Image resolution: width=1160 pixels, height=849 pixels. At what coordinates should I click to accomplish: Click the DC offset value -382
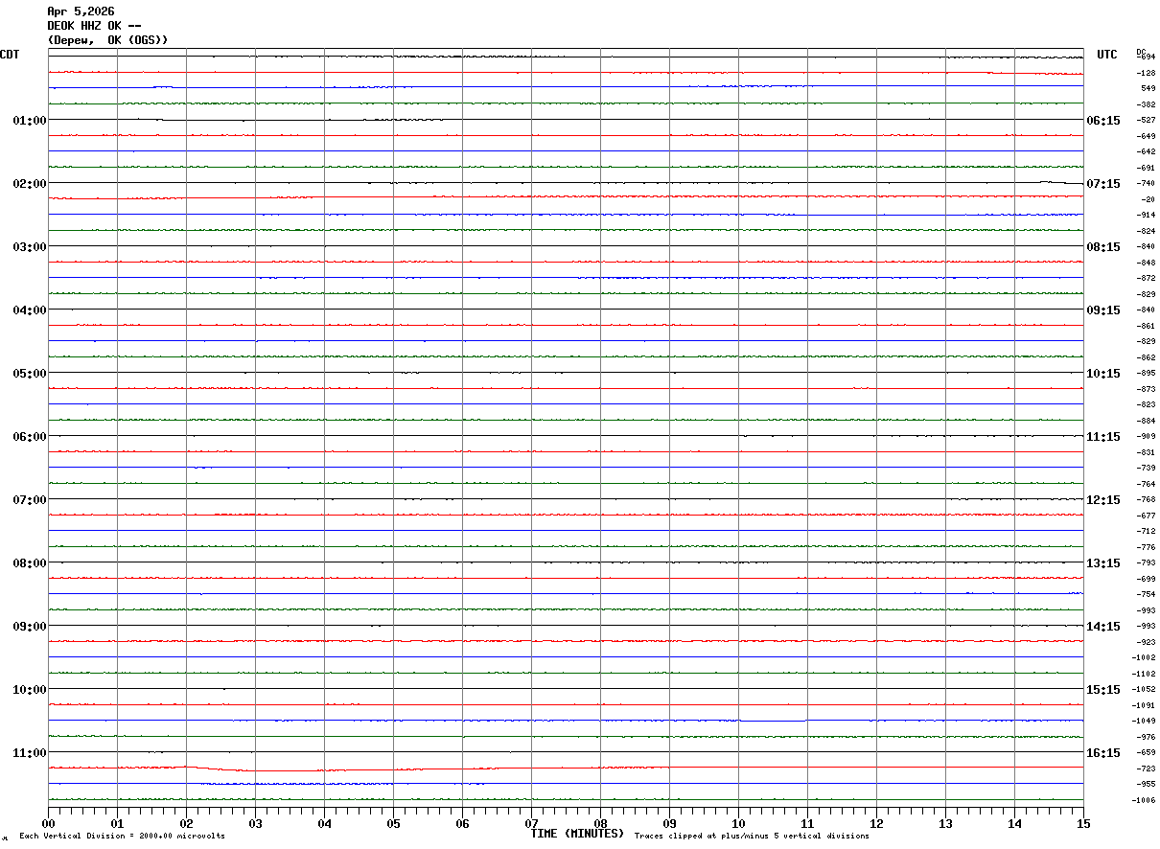click(1146, 104)
